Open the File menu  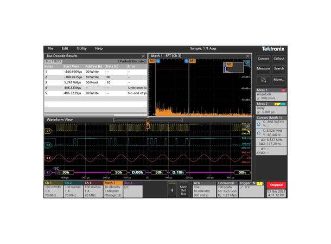[50, 48]
